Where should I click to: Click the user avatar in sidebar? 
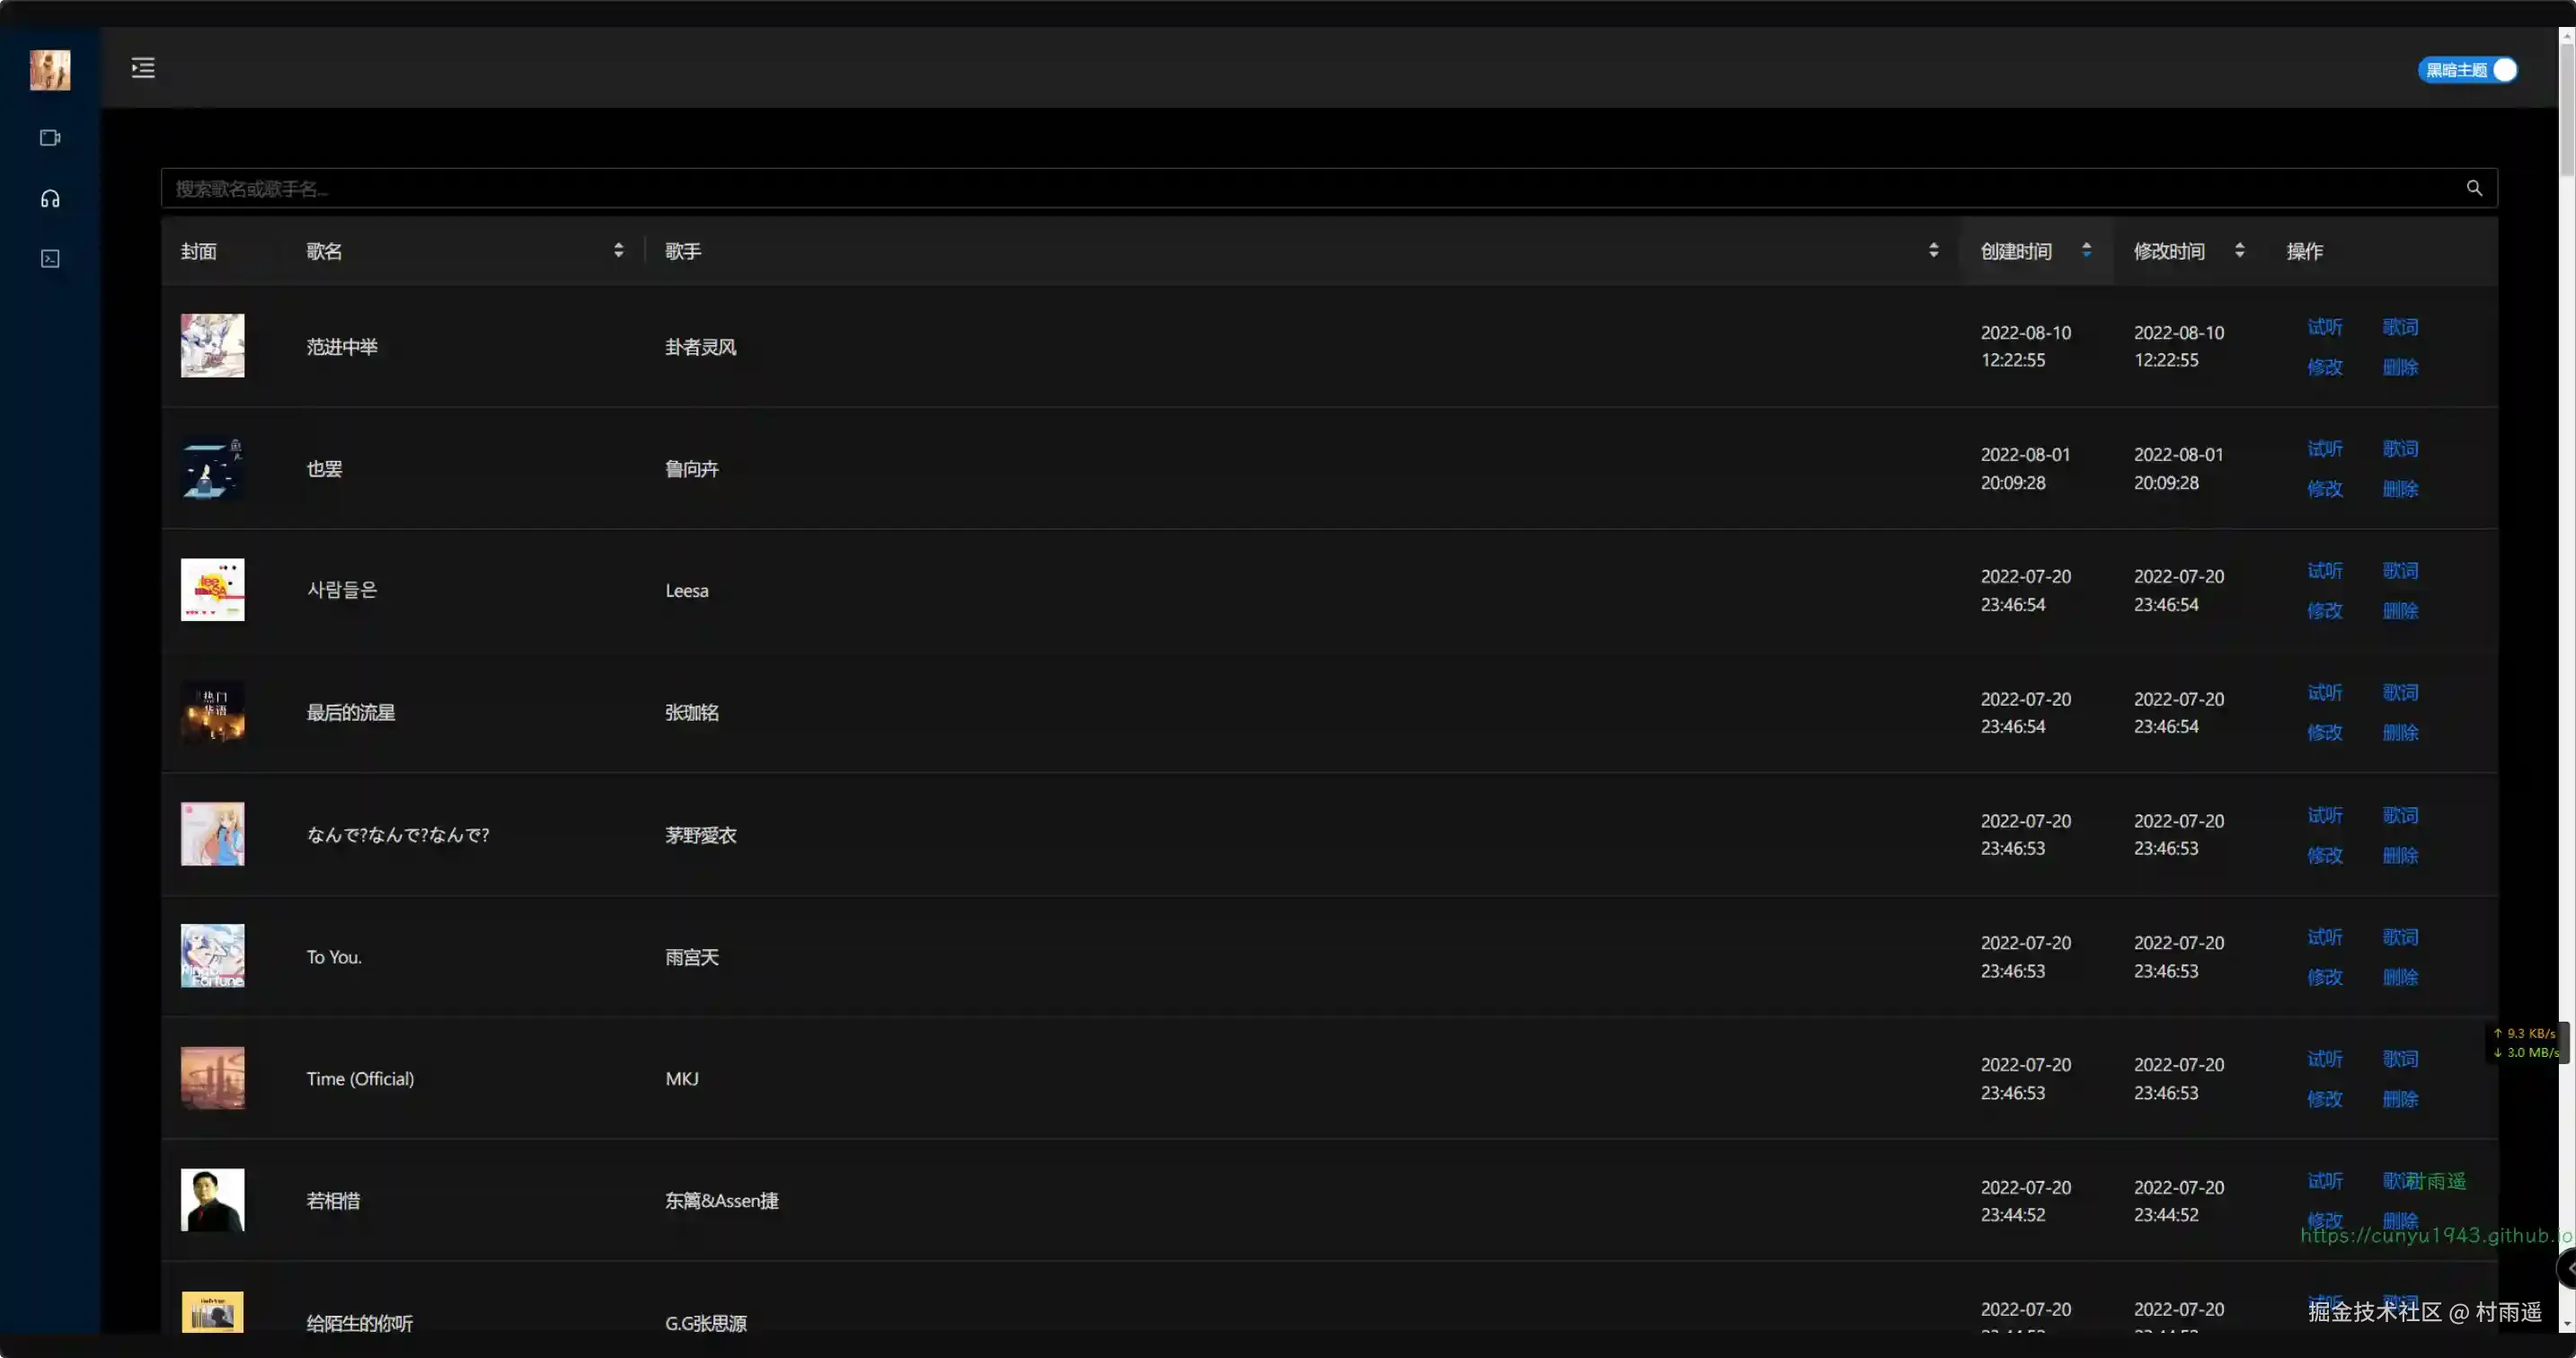[x=50, y=70]
